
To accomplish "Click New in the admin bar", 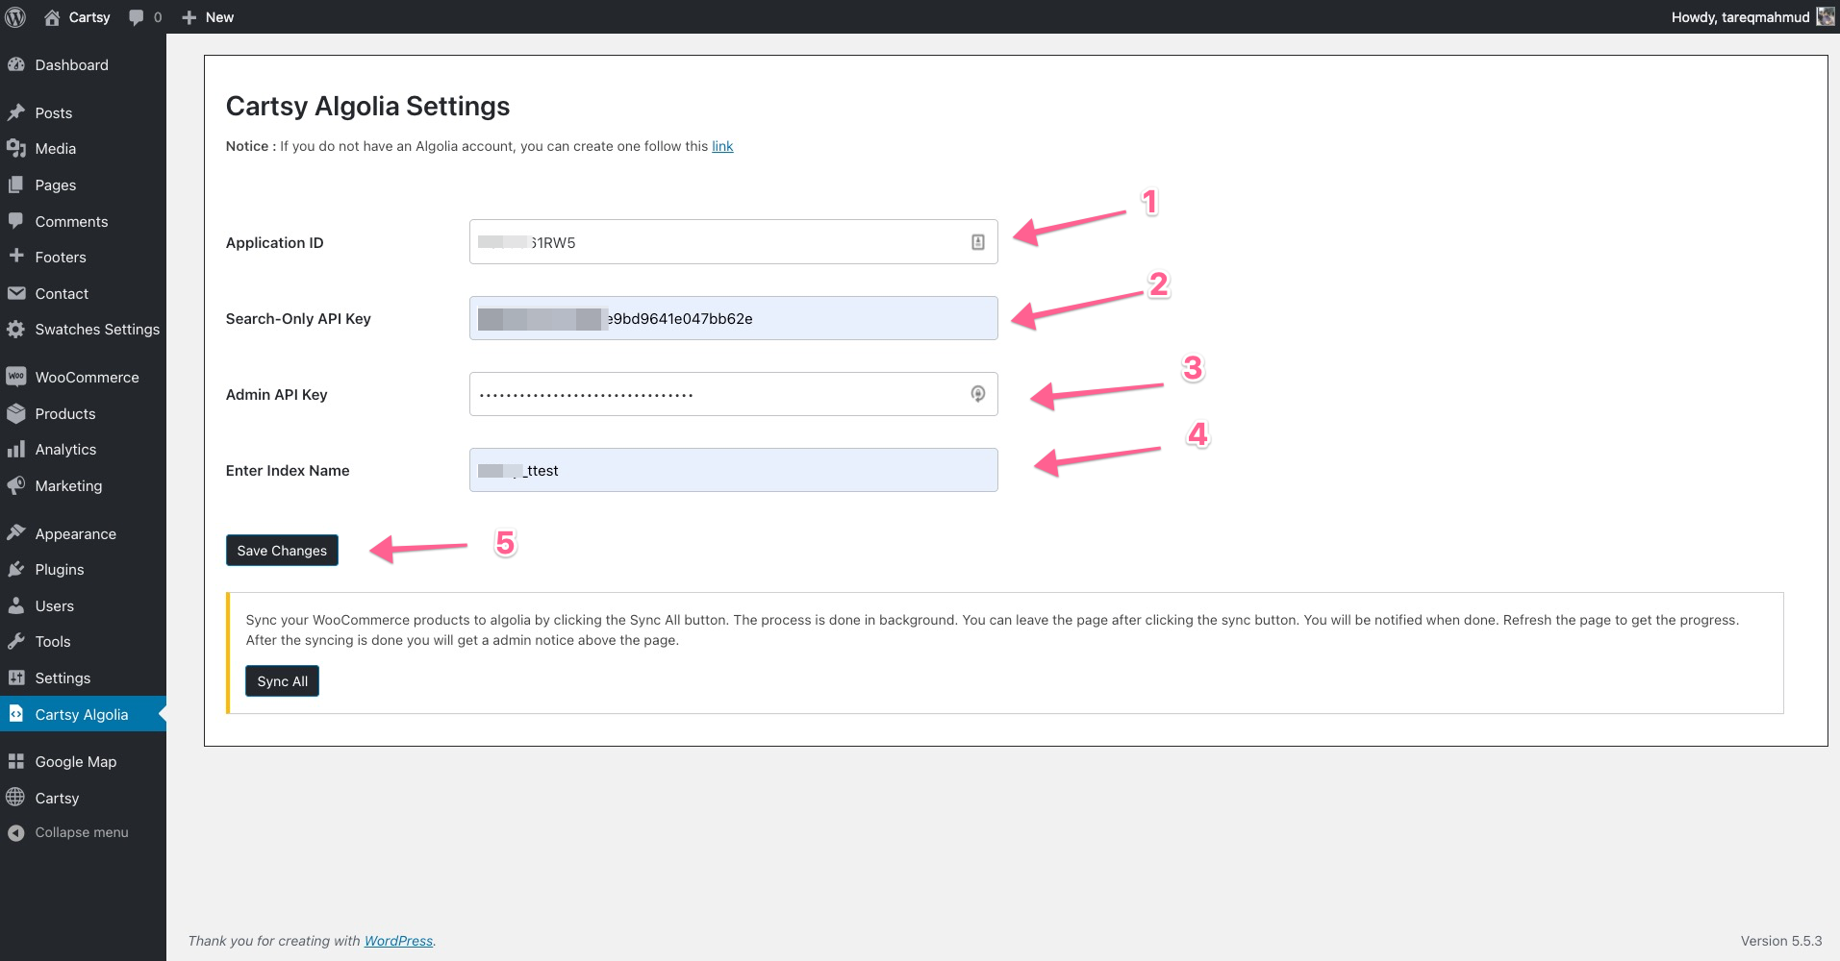I will (219, 17).
